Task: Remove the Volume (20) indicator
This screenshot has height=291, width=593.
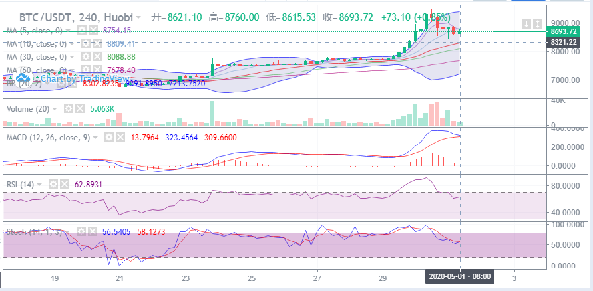Action: pyautogui.click(x=80, y=108)
